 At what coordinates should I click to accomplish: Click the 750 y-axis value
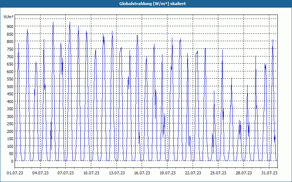(x=10, y=49)
